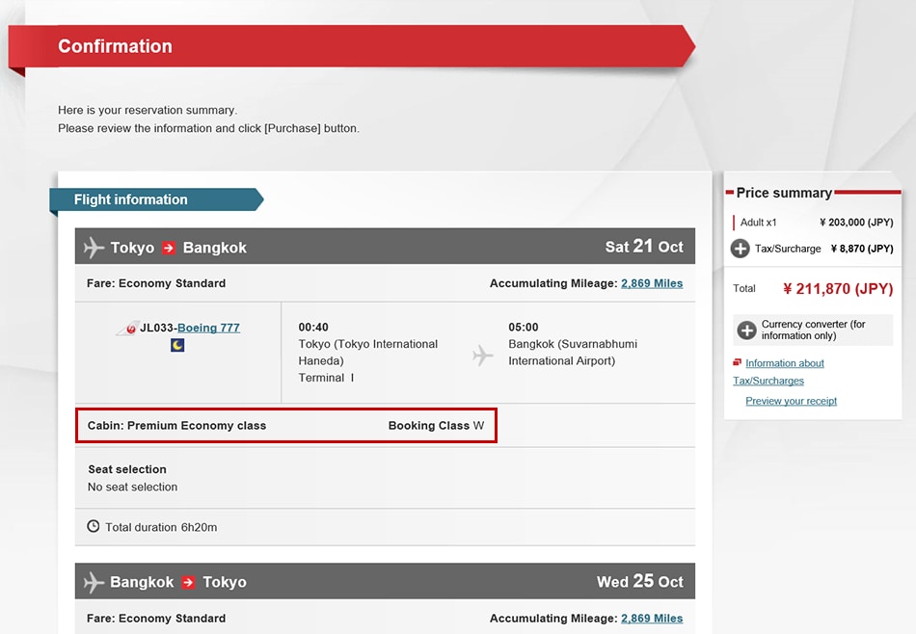Click the JAL crane logo beside JL033
The image size is (916, 634).
(127, 329)
